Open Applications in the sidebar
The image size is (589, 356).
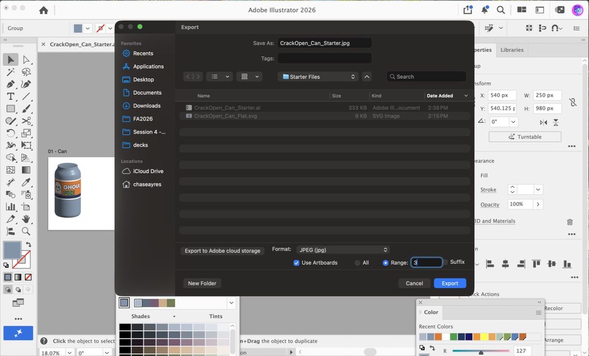tap(144, 66)
